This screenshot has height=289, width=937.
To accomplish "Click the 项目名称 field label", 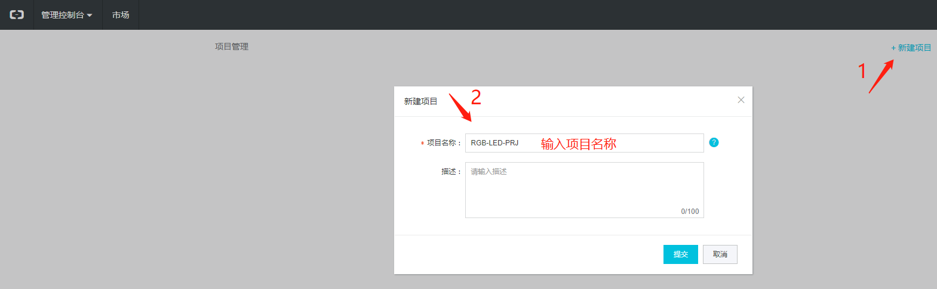I will click(x=443, y=143).
